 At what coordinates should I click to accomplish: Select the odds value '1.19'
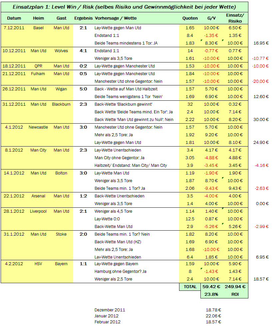point(190,173)
